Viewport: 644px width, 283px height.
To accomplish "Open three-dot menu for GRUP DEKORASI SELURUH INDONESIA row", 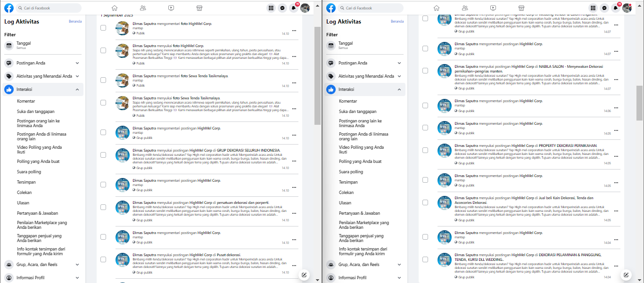I will [294, 162].
